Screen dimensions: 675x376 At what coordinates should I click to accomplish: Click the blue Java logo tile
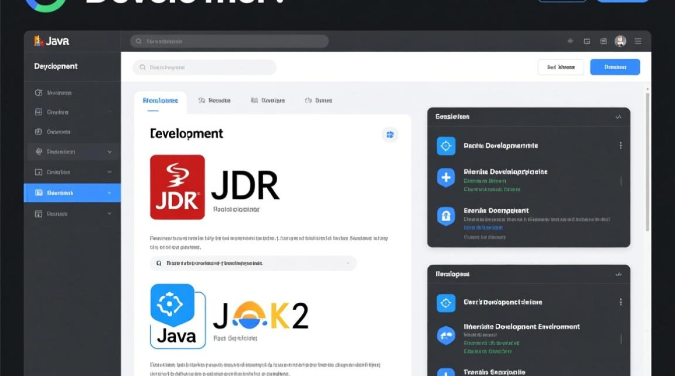178,316
